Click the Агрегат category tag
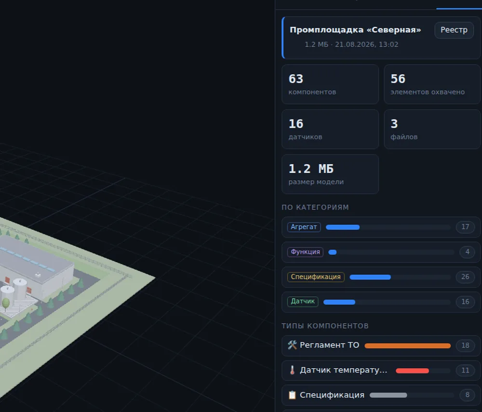Screen dimensions: 482x412 tap(304, 227)
